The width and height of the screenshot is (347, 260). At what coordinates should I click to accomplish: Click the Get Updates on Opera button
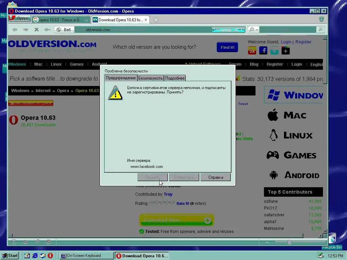point(30,103)
